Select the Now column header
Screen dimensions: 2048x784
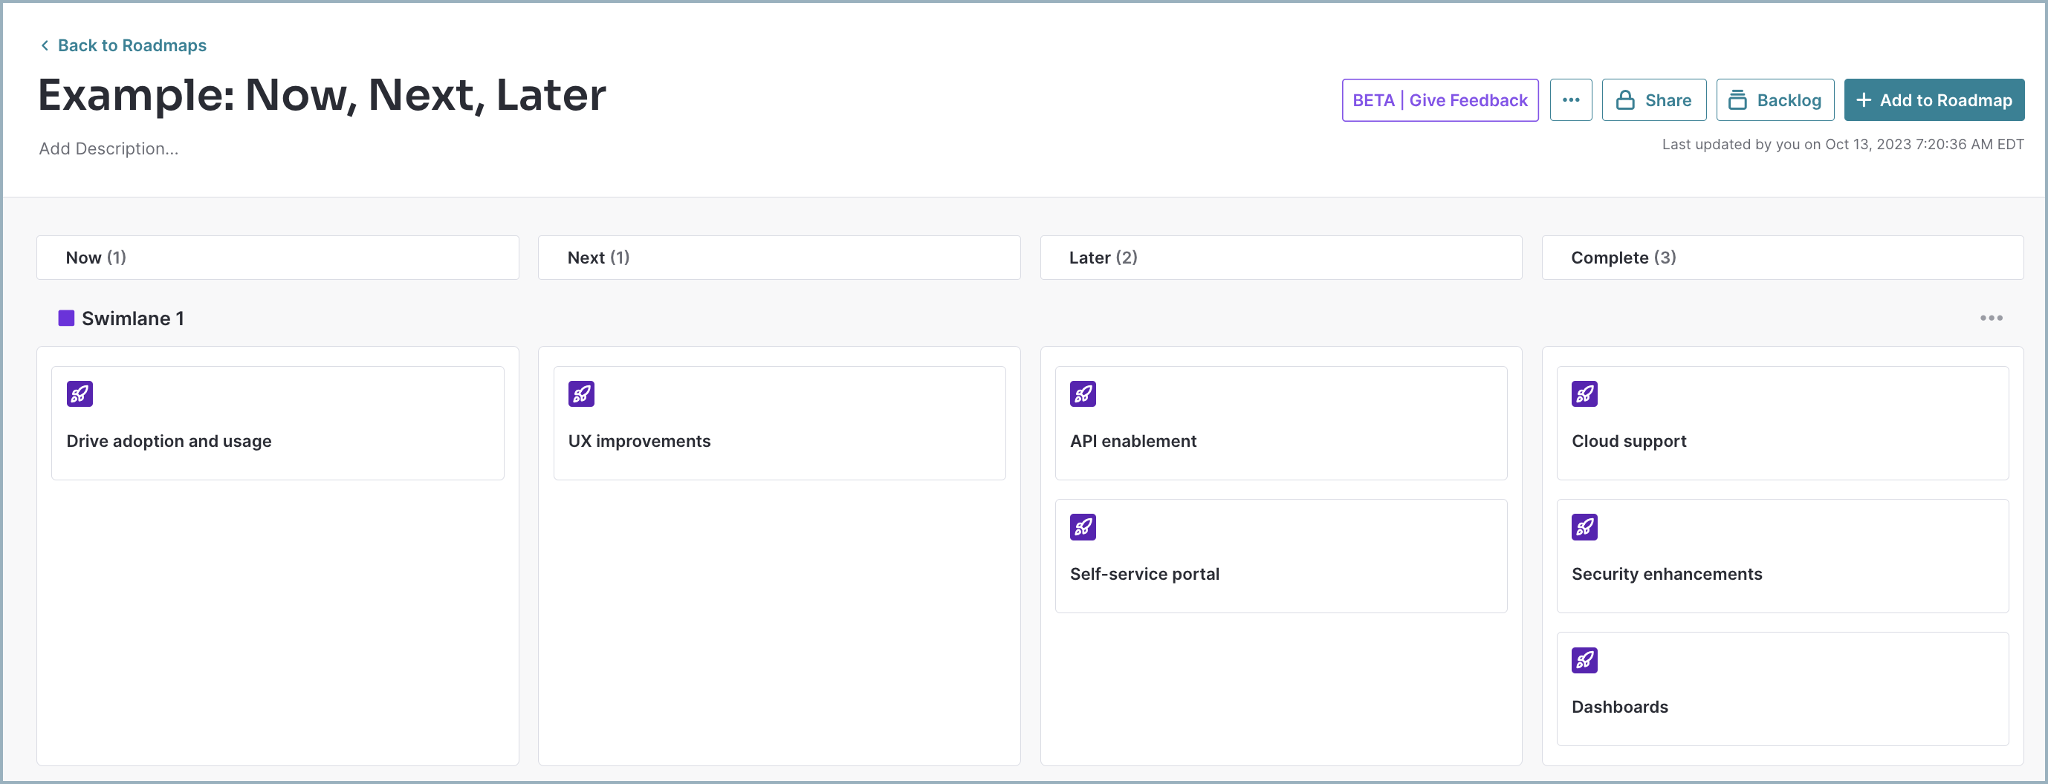point(277,258)
